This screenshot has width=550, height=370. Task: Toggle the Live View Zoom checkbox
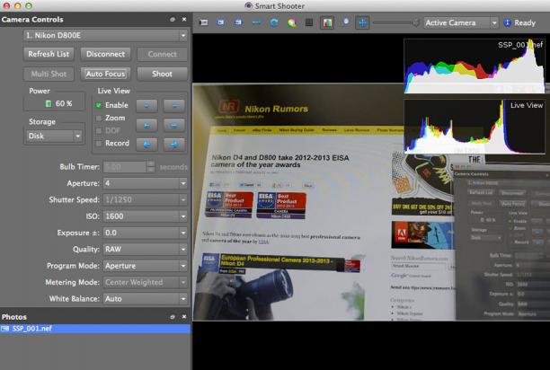[x=99, y=118]
